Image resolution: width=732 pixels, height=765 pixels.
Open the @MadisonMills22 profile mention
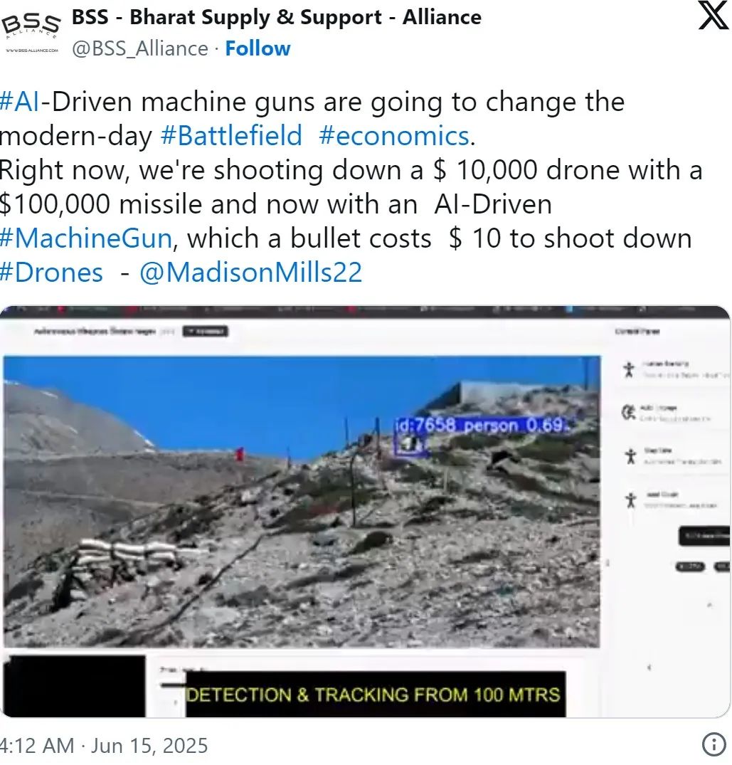tap(250, 273)
